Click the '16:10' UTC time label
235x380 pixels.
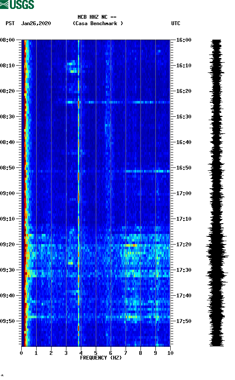click(x=183, y=66)
